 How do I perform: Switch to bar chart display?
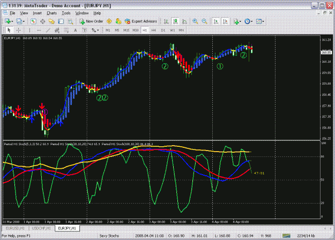[166, 21]
